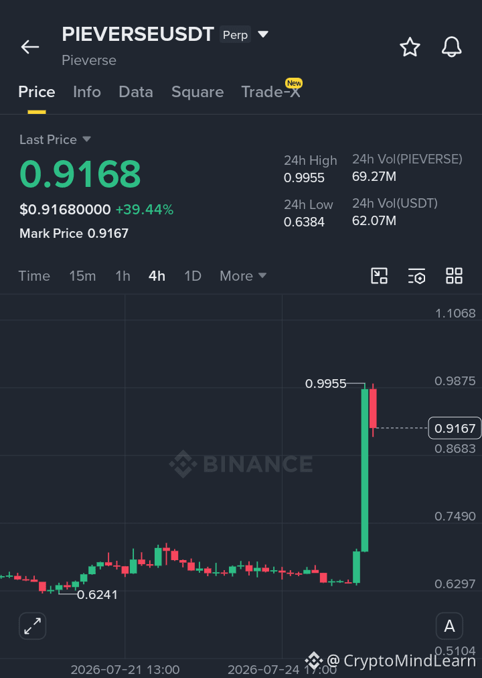482x678 pixels.
Task: Tap the 2026-07-21 13:00 time axis label
Action: pyautogui.click(x=125, y=670)
